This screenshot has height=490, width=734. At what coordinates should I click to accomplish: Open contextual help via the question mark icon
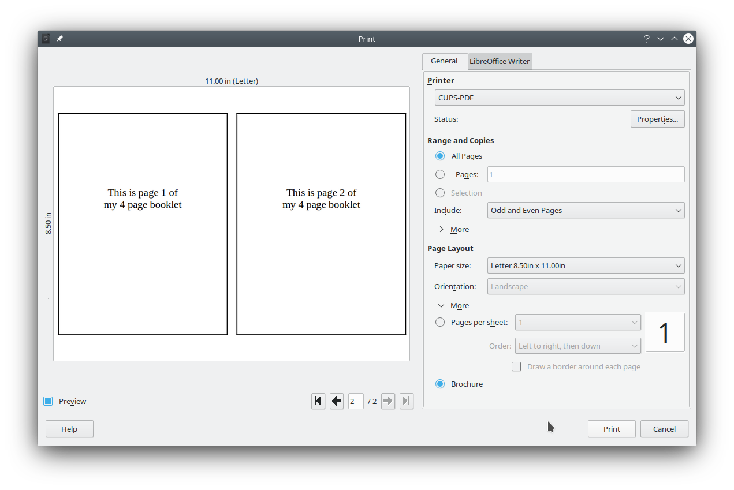646,39
